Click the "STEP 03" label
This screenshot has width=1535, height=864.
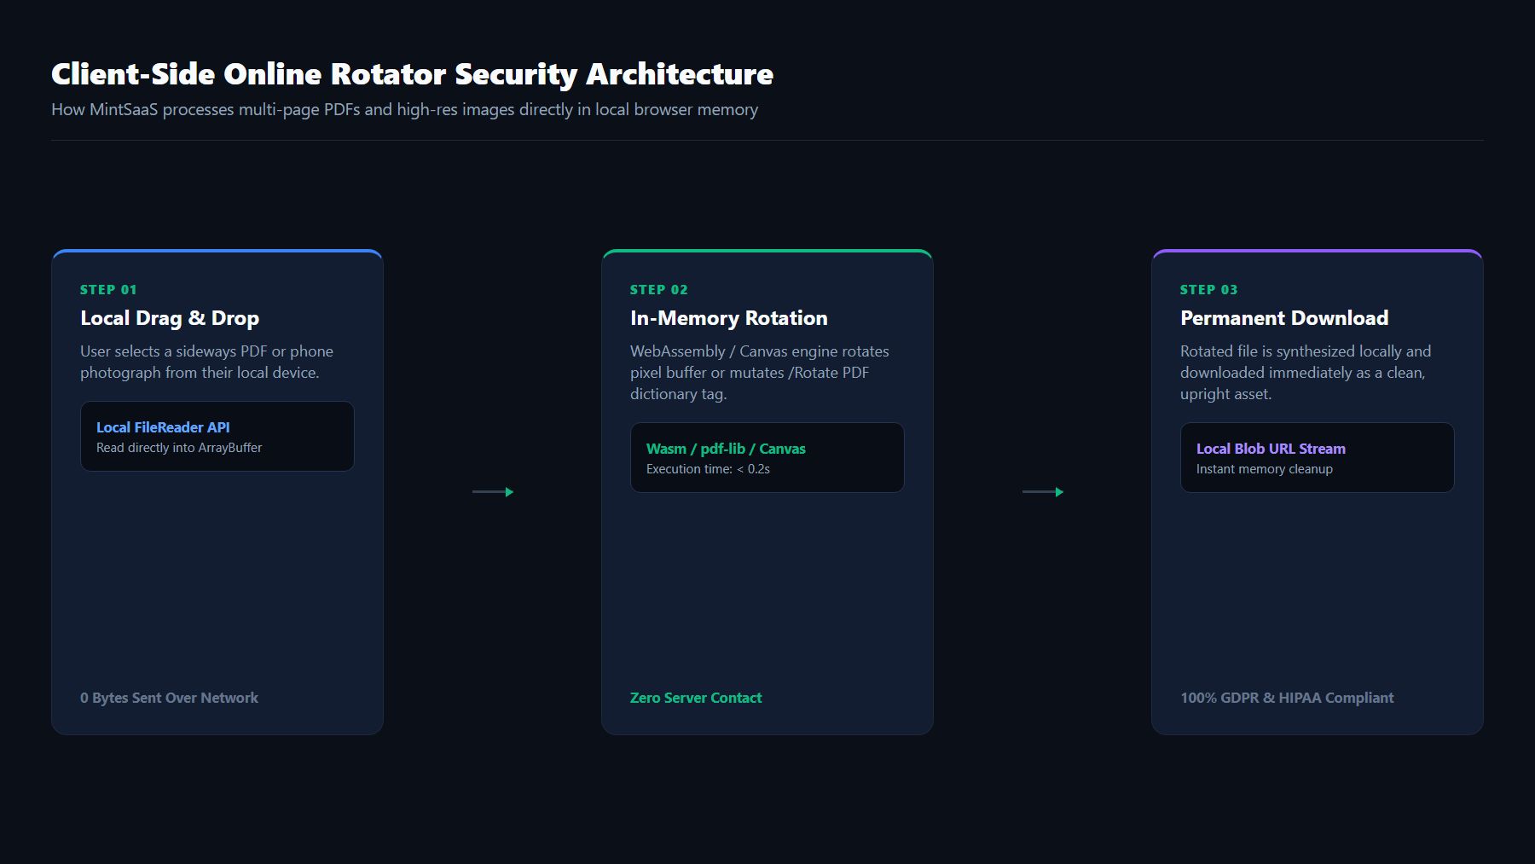click(x=1208, y=290)
